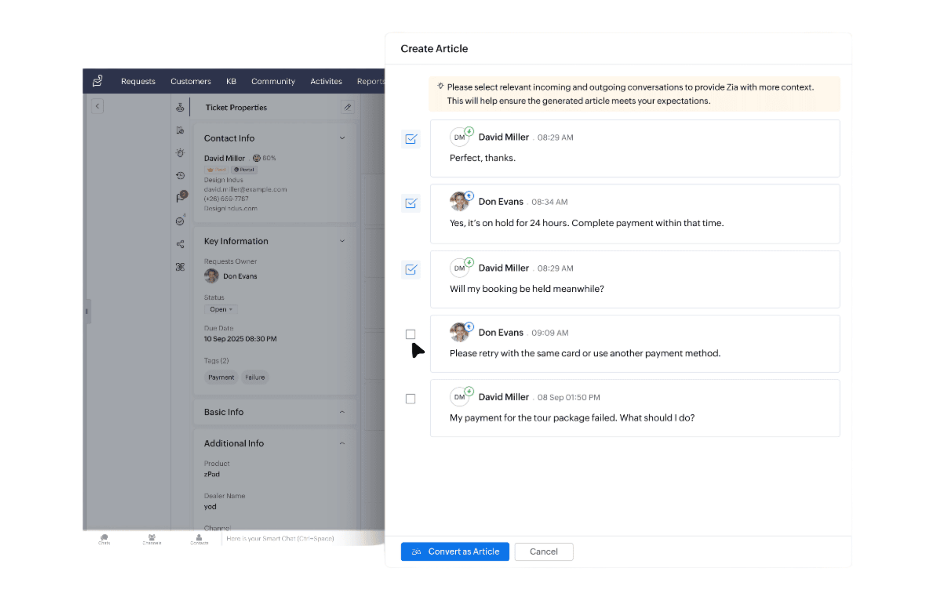The image size is (950, 601).
Task: Uncheck the 'Perfect, thanks.' conversation
Action: [411, 139]
